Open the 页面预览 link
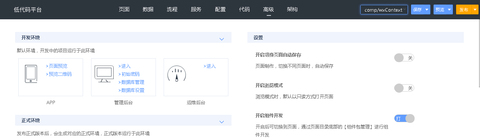Screen dimensions: 480x139 point(57,66)
